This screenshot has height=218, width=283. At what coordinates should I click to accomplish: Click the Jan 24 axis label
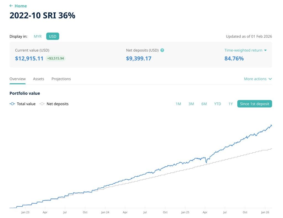(x=105, y=212)
